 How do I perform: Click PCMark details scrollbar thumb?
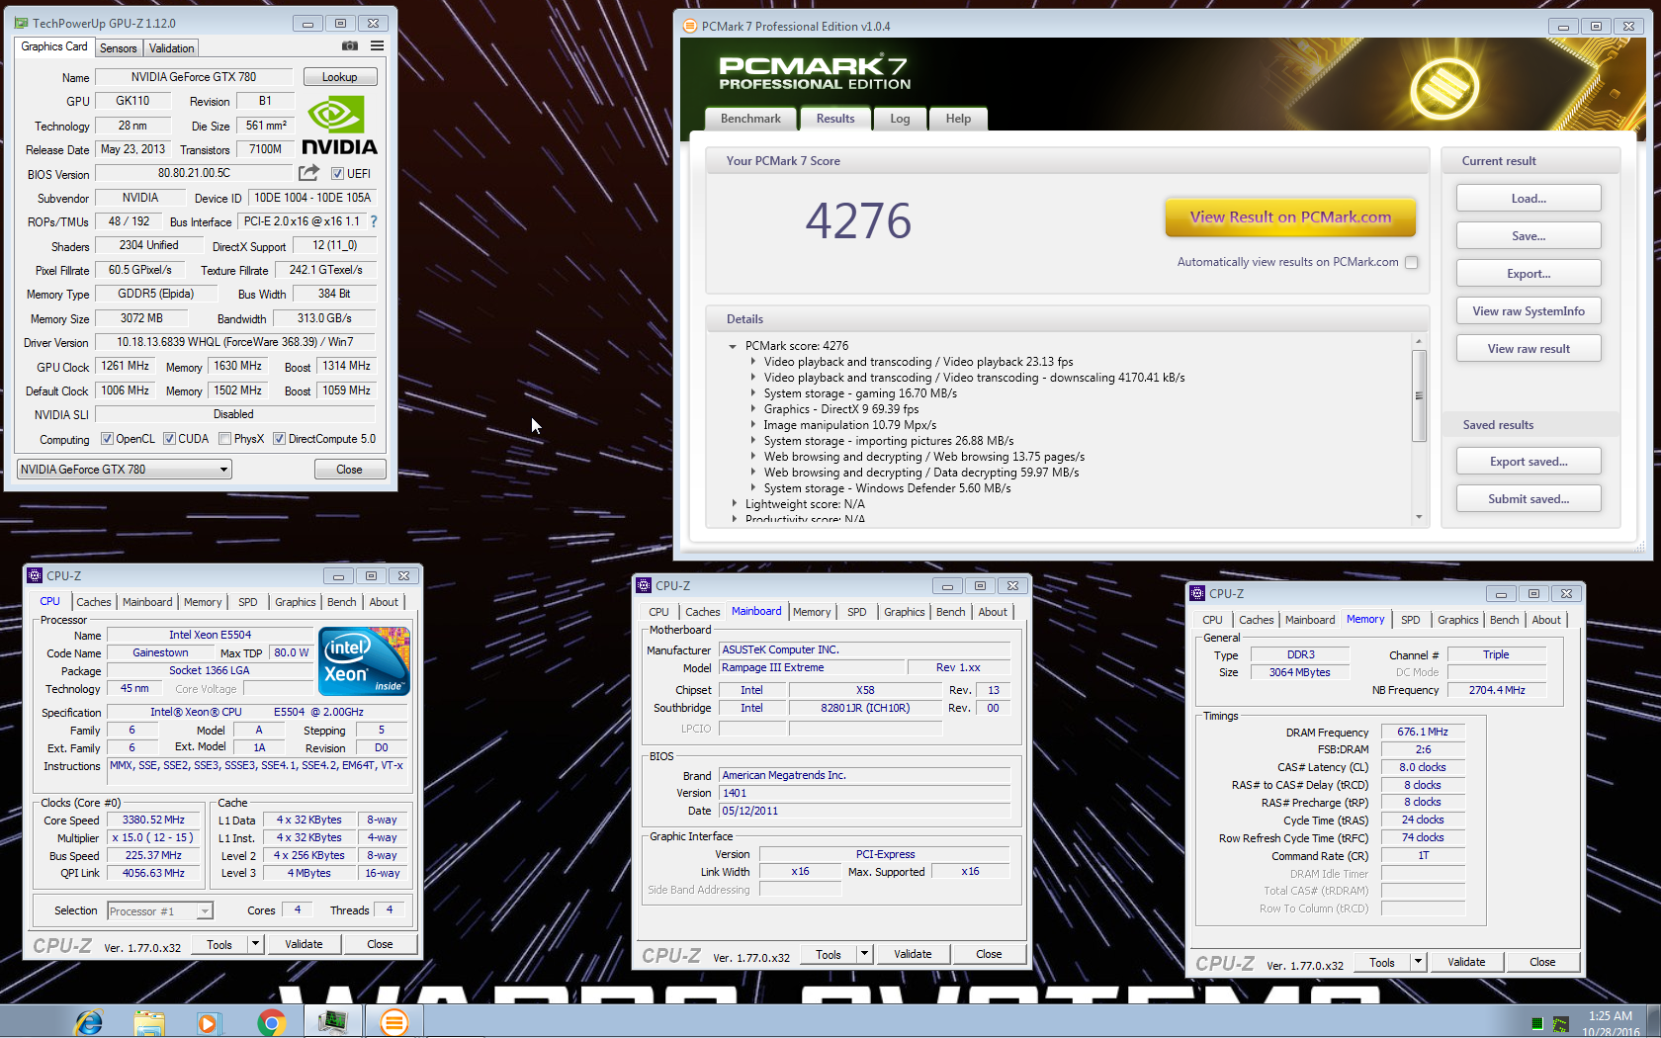point(1419,395)
